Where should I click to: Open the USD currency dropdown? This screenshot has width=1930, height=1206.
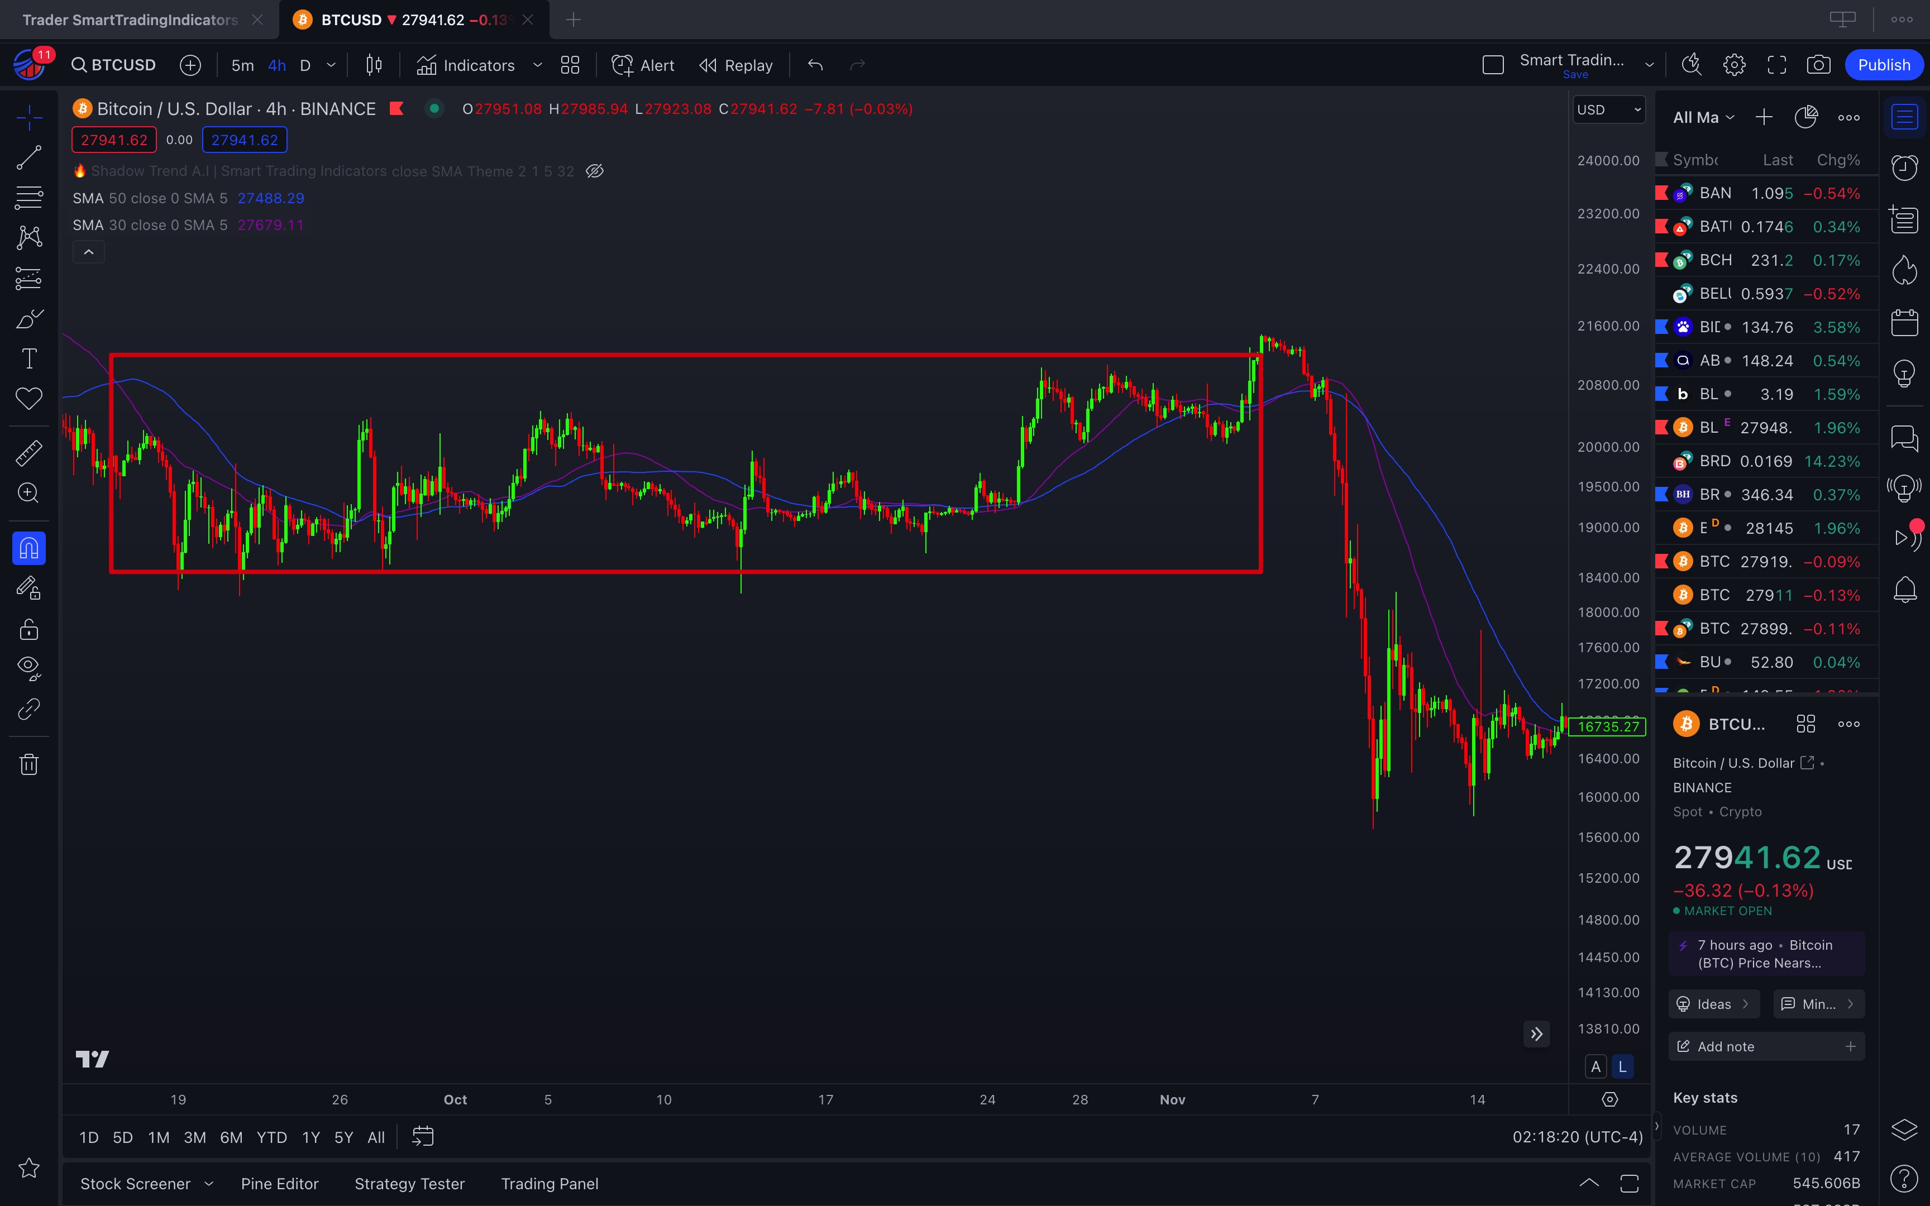(x=1608, y=110)
